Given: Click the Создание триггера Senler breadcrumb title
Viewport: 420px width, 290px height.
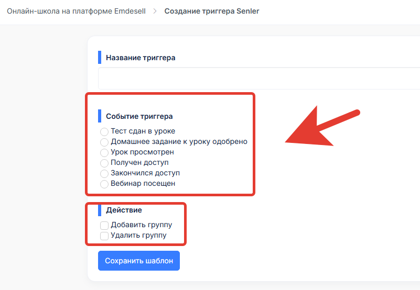Looking at the screenshot, I should click(211, 11).
